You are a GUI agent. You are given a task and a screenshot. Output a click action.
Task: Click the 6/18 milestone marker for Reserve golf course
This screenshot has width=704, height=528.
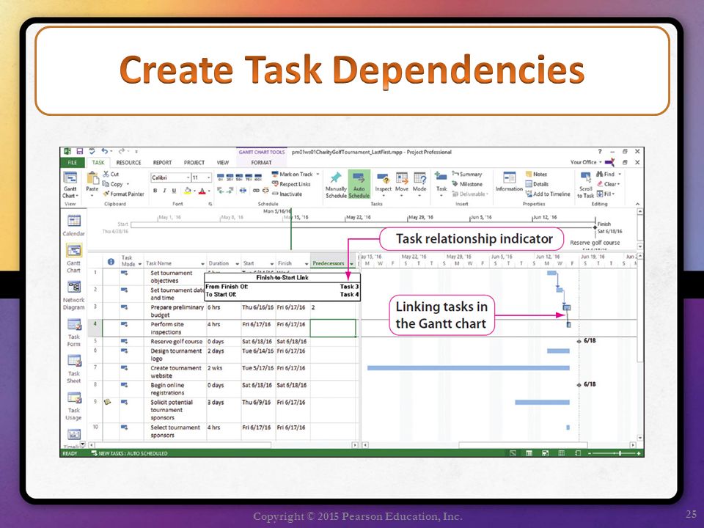click(x=579, y=341)
